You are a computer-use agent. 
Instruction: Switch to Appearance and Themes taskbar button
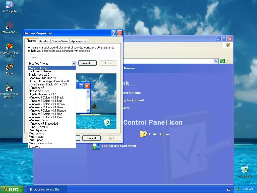click(x=46, y=189)
